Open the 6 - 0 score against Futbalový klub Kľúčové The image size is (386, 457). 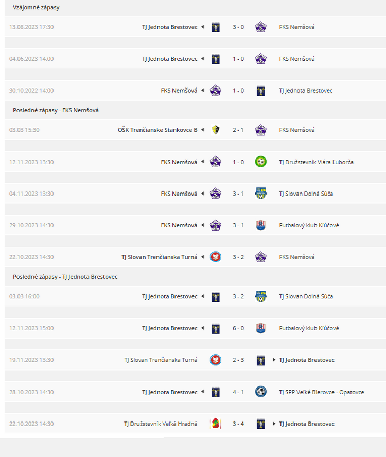[238, 328]
